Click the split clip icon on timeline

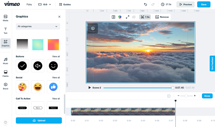tap(169, 96)
